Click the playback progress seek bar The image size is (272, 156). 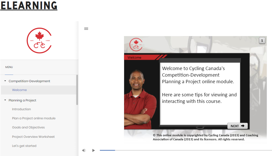click(186, 150)
